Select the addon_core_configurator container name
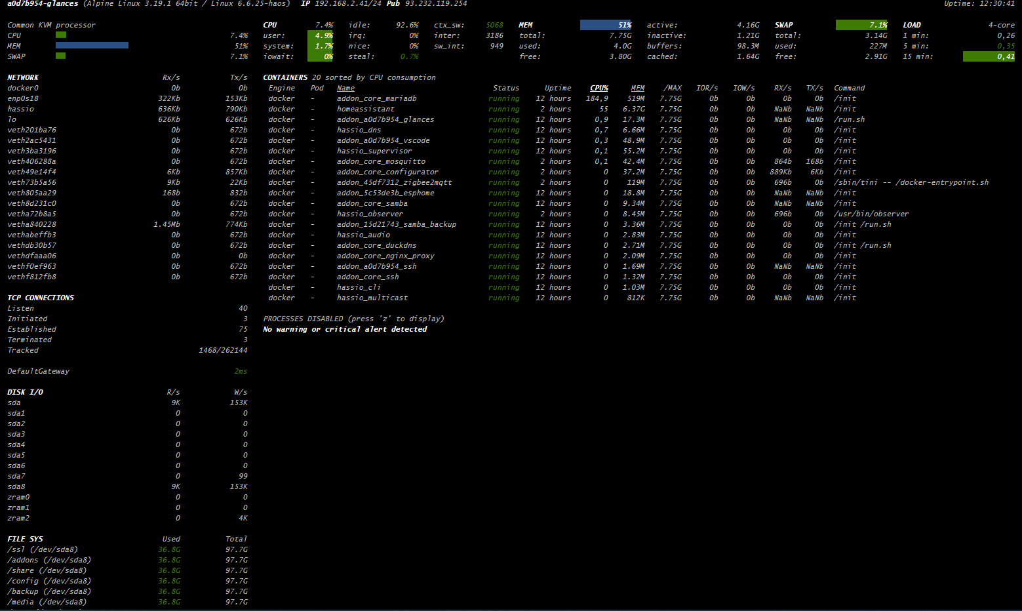1022x611 pixels. [x=388, y=172]
